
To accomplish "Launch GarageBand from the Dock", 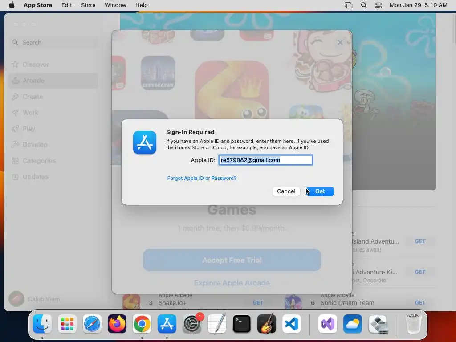I will pyautogui.click(x=267, y=324).
